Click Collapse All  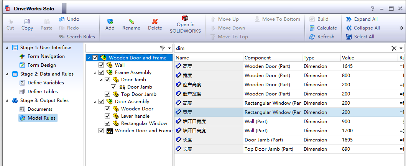[x=363, y=28]
